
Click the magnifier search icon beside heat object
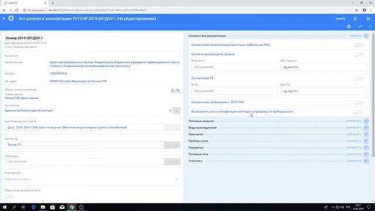[178, 91]
